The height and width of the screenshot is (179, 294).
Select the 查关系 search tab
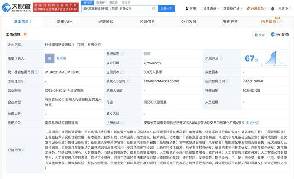click(126, 3)
